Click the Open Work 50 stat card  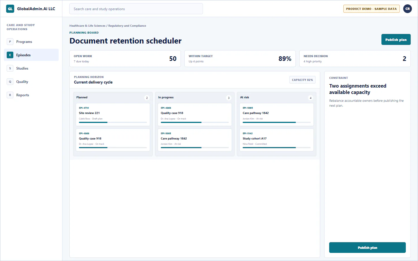click(125, 59)
